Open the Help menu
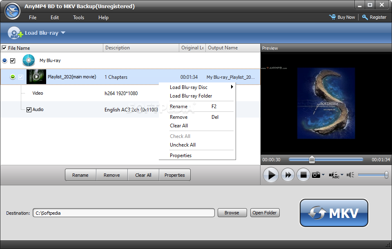 pos(103,18)
